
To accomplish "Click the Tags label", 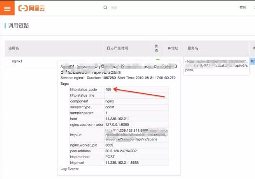I will coord(65,84).
